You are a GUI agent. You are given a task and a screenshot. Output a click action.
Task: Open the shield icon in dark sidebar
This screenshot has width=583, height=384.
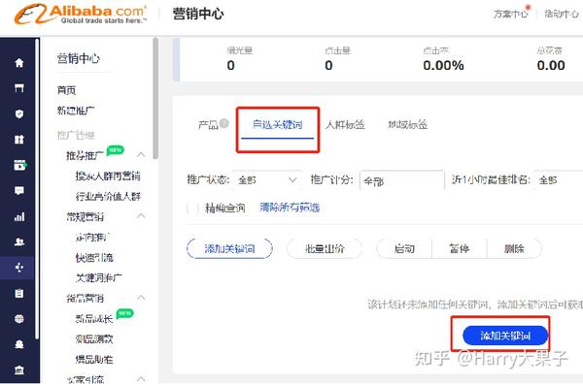pos(19,113)
